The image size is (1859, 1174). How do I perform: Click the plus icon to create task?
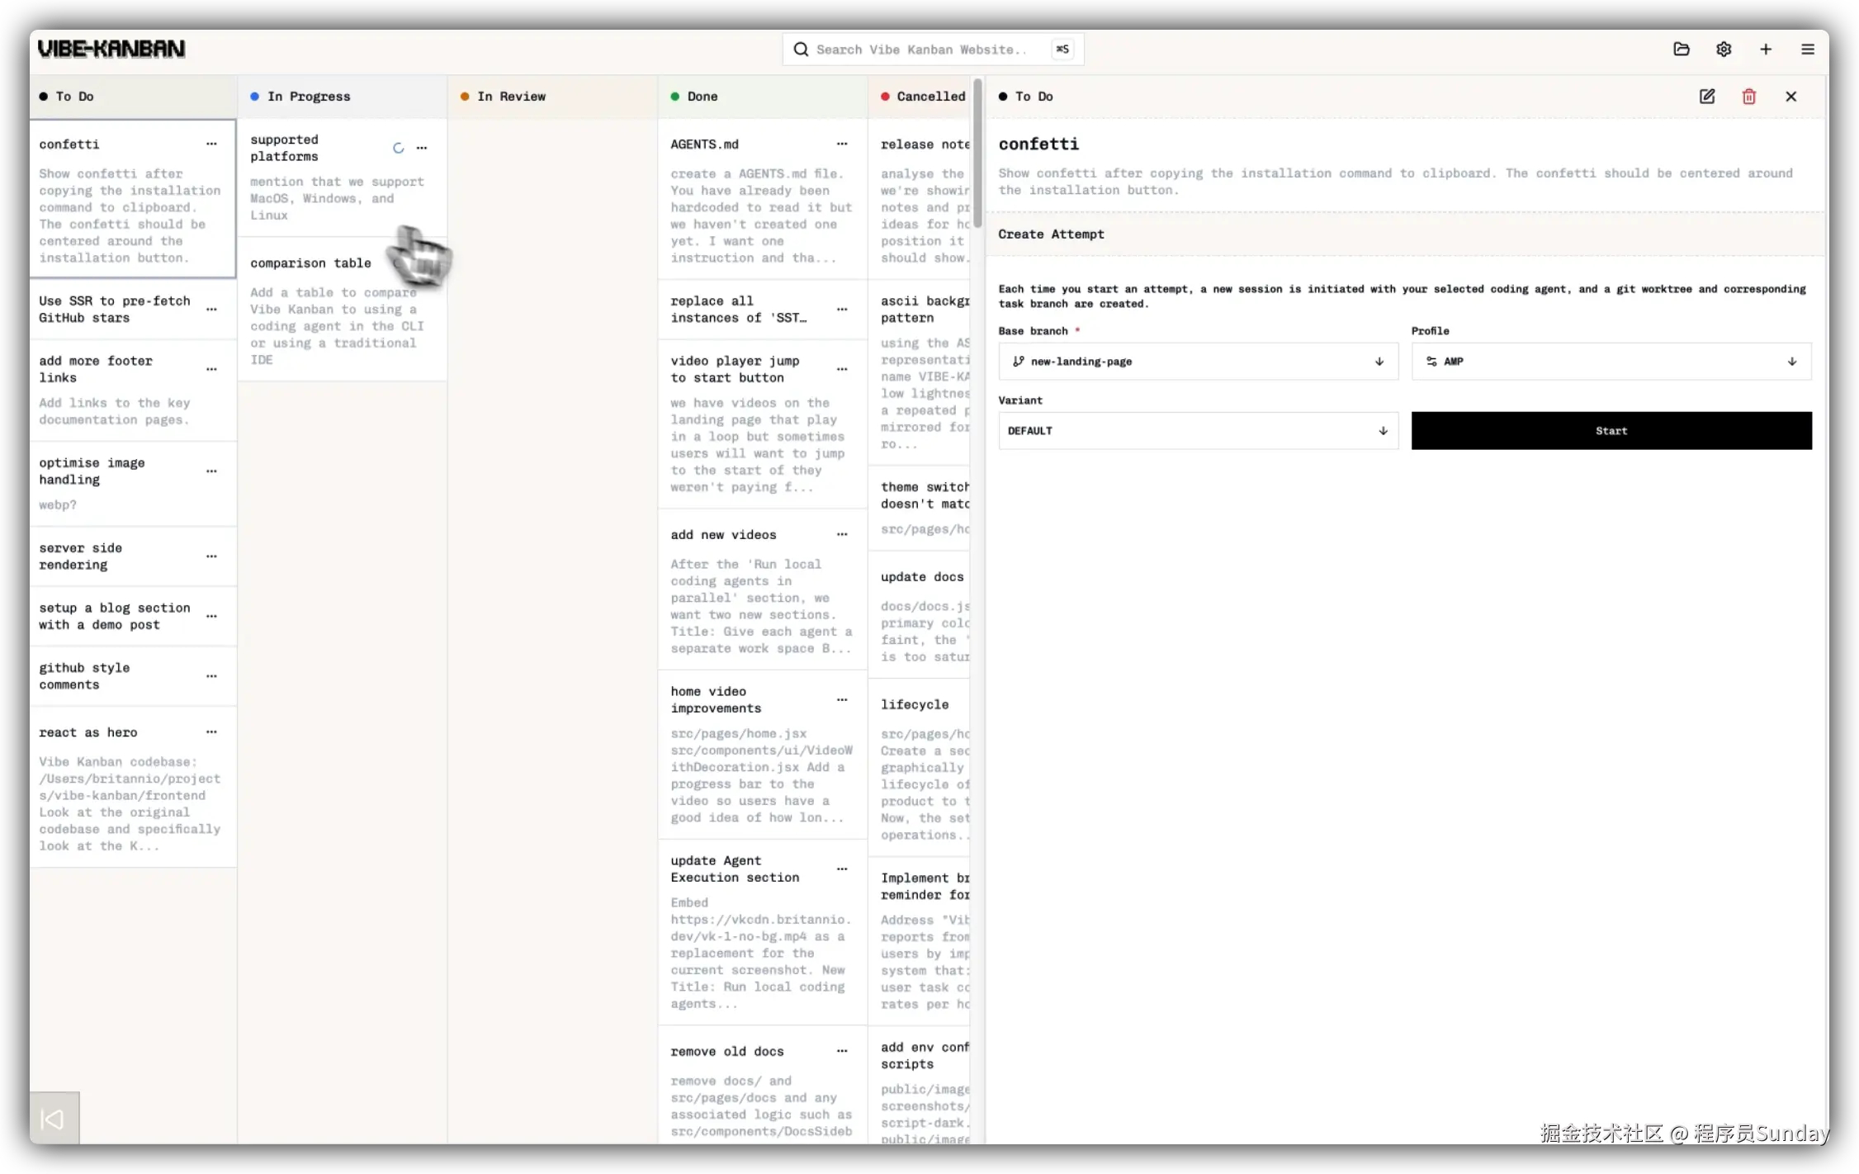click(x=1766, y=50)
